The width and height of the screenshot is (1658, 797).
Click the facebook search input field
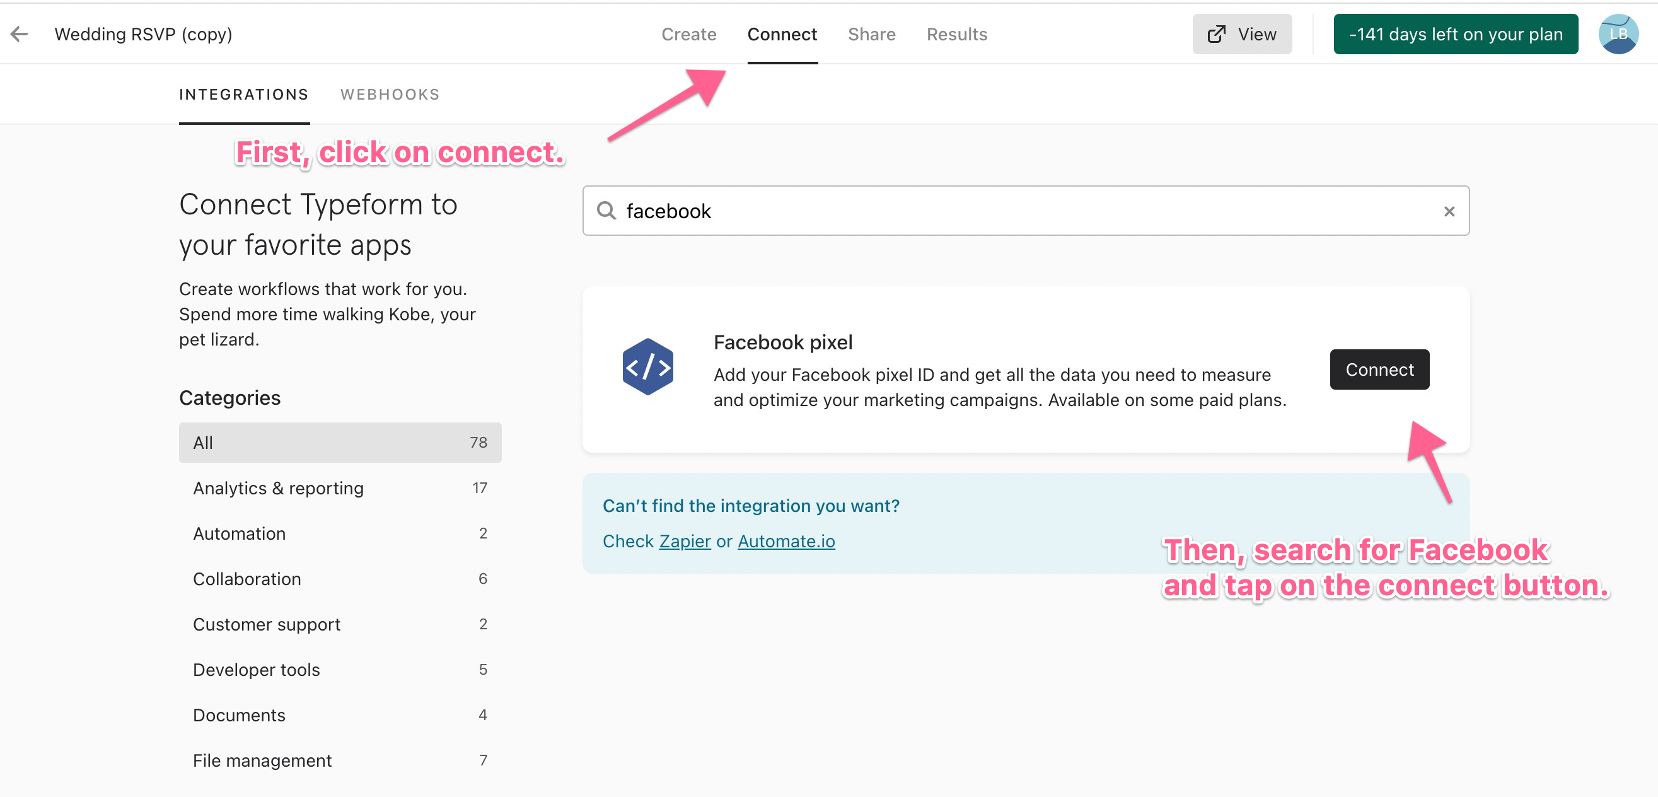point(1025,211)
